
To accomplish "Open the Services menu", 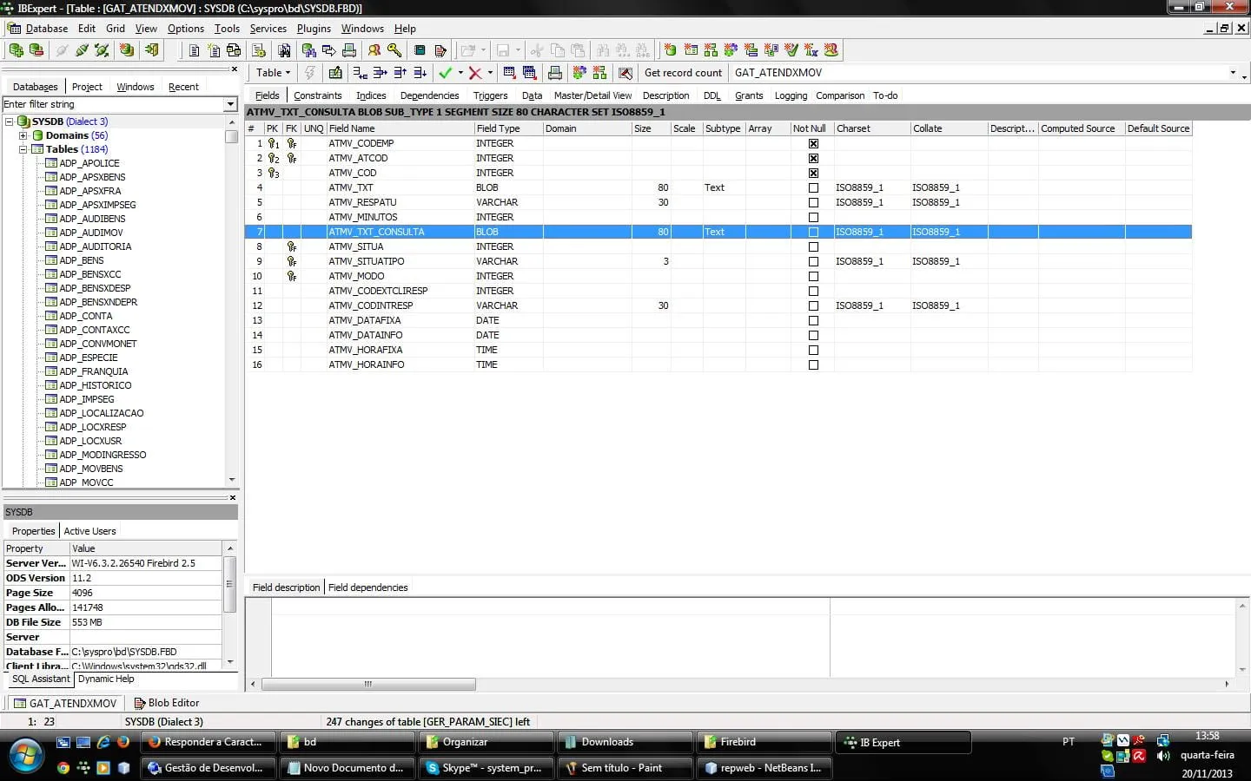I will click(268, 29).
